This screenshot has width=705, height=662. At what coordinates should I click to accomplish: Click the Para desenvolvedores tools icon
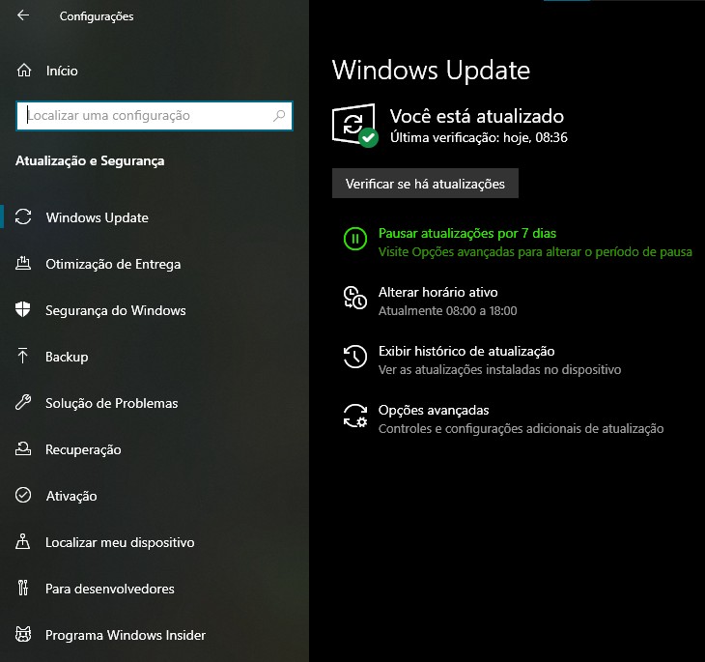[23, 588]
